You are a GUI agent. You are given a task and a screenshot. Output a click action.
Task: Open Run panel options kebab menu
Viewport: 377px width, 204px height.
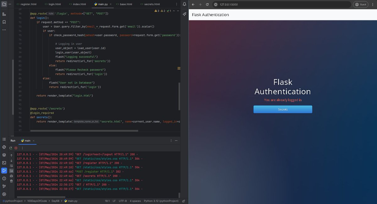coord(171,141)
